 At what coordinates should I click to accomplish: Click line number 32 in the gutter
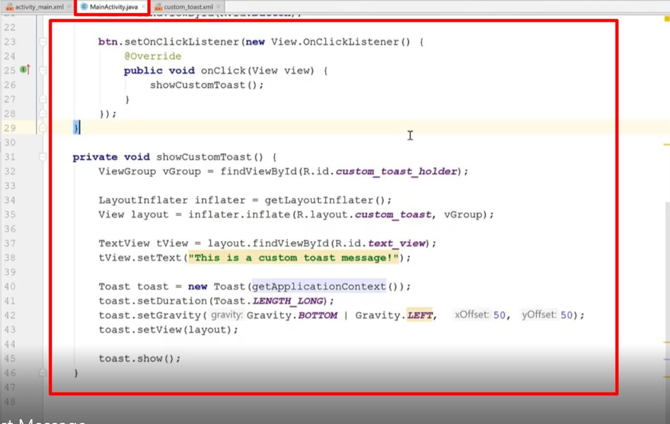(10, 171)
